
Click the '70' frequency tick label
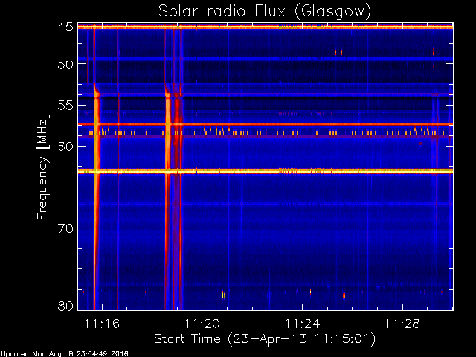coord(65,228)
